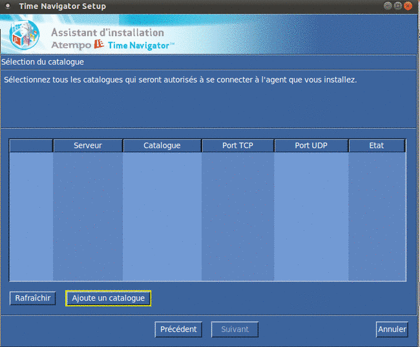420x347 pixels.
Task: Select the Port UDP column header
Action: [311, 145]
